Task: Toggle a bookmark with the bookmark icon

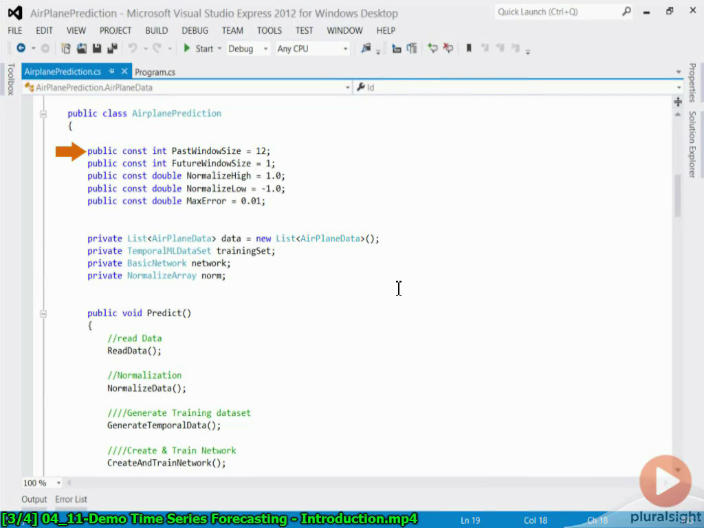Action: click(x=469, y=48)
